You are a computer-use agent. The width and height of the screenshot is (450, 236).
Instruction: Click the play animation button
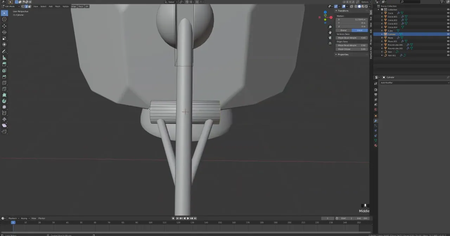(188, 218)
